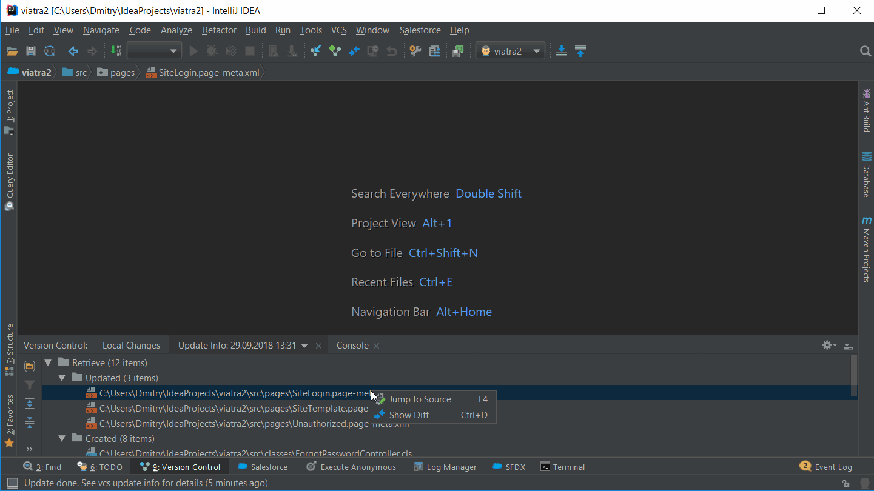The height and width of the screenshot is (491, 874).
Task: Open the Event Log panel
Action: [826, 467]
